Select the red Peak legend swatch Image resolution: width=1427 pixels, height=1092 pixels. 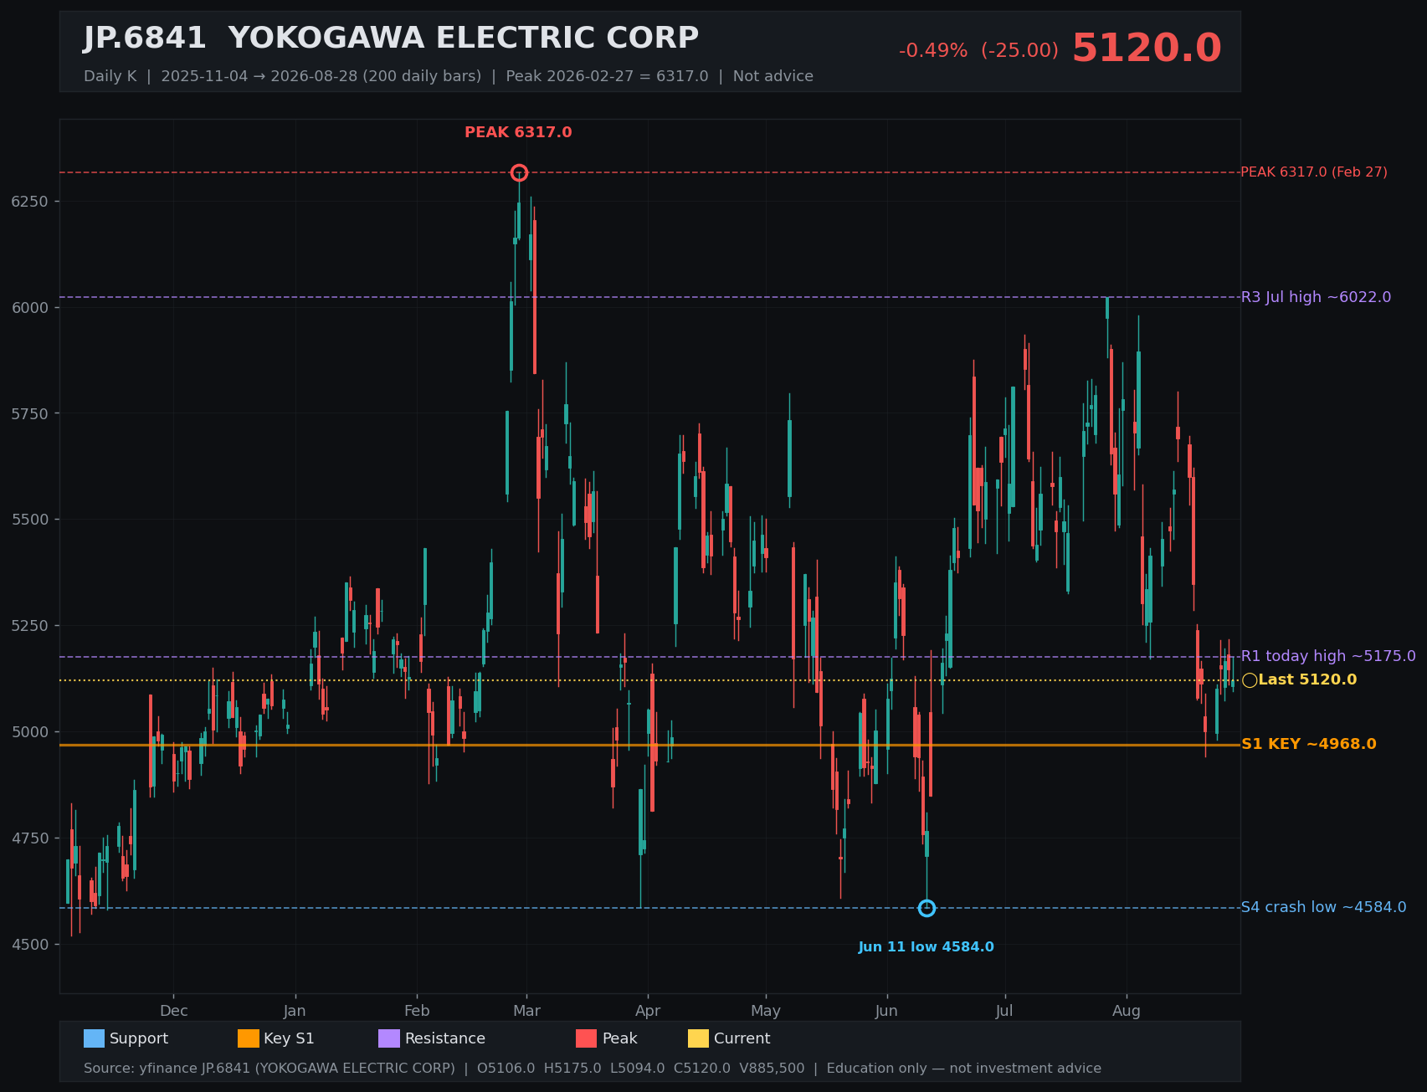(586, 1038)
